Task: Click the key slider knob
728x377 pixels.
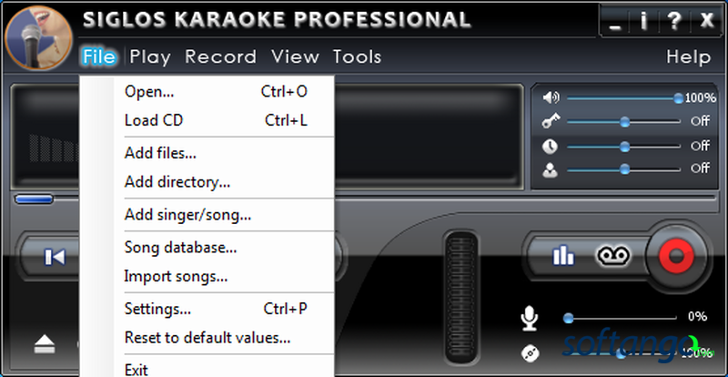Action: coord(625,122)
